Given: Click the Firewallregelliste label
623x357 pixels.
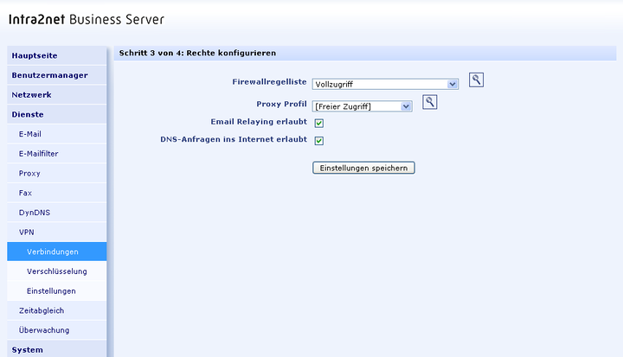Looking at the screenshot, I should (269, 82).
